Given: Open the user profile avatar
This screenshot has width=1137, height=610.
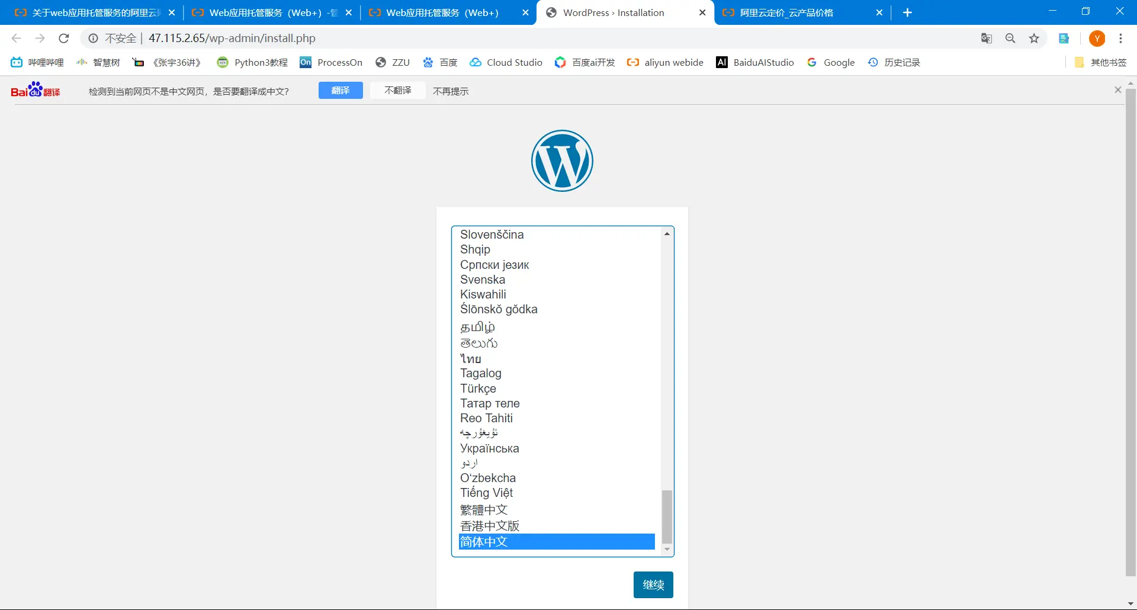Looking at the screenshot, I should coord(1097,38).
